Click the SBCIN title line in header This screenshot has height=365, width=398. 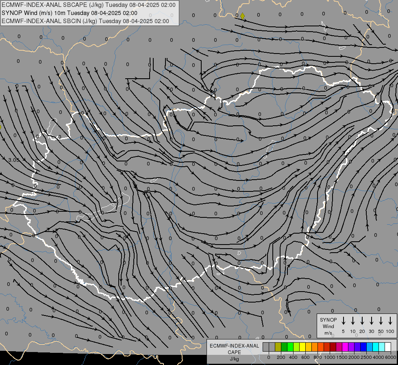[85, 21]
